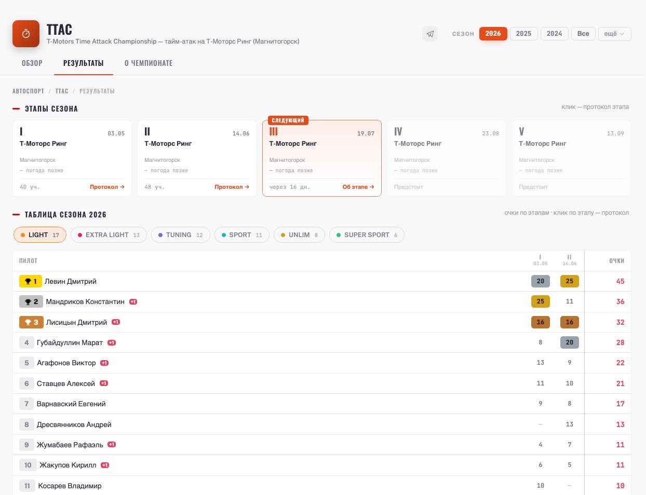This screenshot has width=646, height=495.
Task: Open Об этапе link for stage III
Action: pyautogui.click(x=358, y=187)
